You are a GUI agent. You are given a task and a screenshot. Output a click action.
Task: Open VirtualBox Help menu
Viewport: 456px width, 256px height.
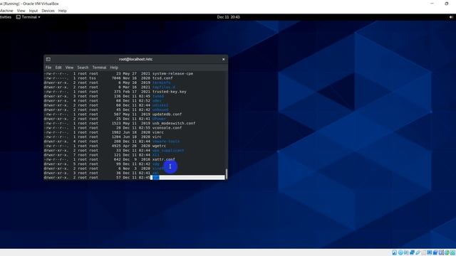63,11
